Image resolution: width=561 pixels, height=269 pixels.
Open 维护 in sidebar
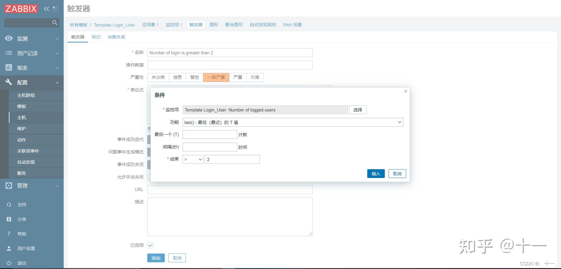coord(36,129)
